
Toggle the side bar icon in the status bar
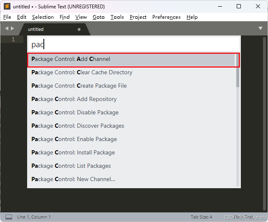pyautogui.click(x=9, y=217)
